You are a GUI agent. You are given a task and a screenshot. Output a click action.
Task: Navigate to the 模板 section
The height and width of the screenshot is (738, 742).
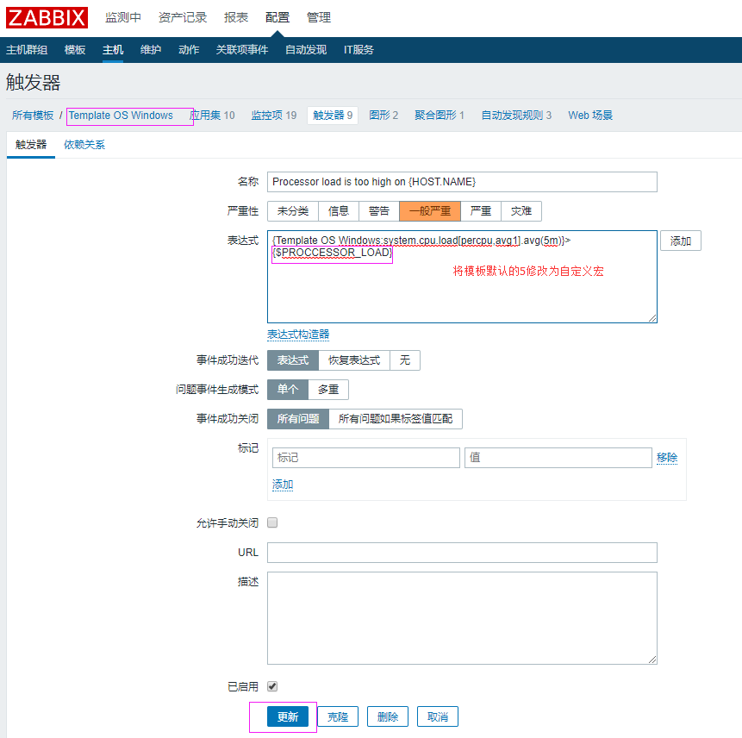[74, 50]
